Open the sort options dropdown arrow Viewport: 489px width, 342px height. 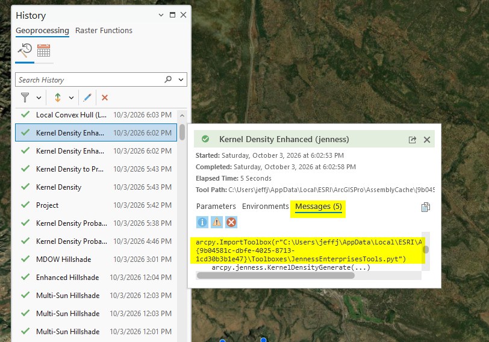[x=72, y=98]
